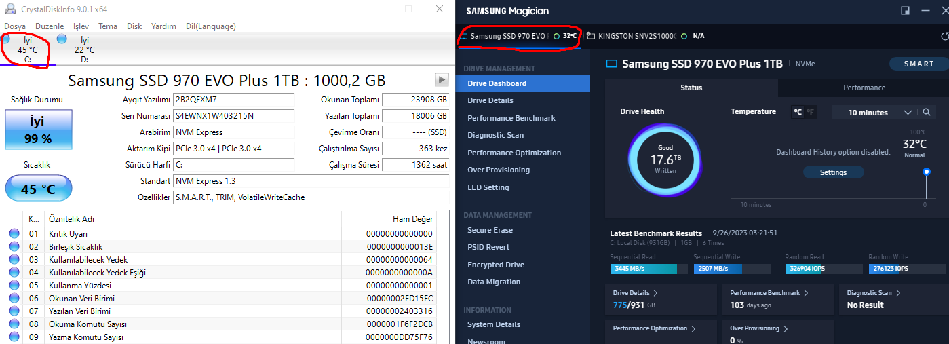Click the next-disk play arrow button
Screen dimensions: 949x344
pyautogui.click(x=442, y=80)
